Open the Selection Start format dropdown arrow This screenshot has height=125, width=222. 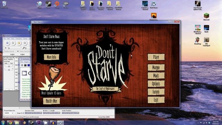click(41, 113)
